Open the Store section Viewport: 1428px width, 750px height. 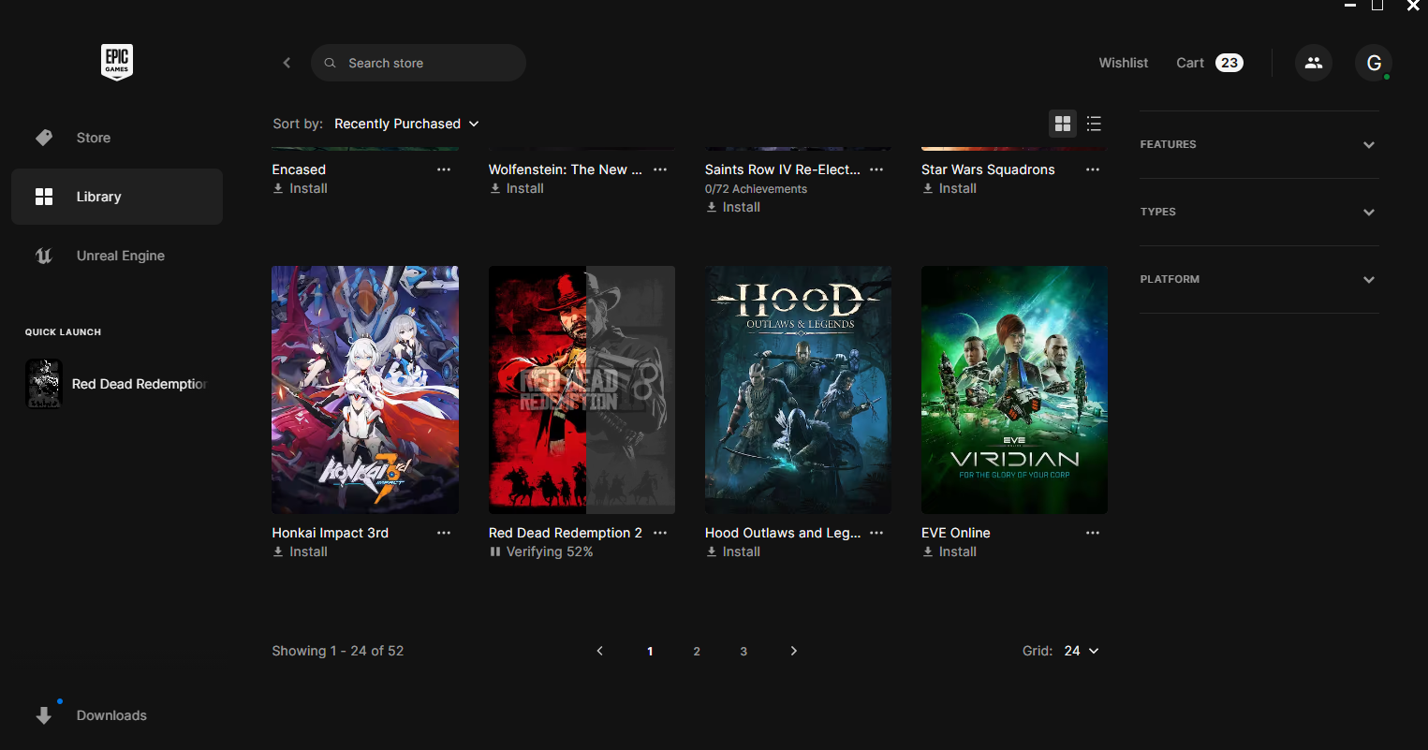pos(117,138)
